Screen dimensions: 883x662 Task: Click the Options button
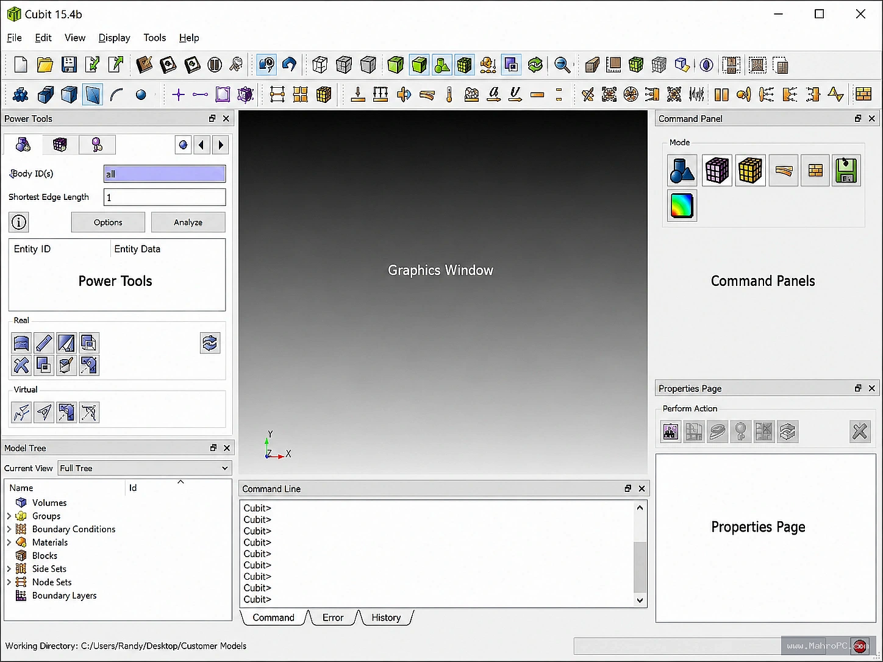(x=108, y=222)
